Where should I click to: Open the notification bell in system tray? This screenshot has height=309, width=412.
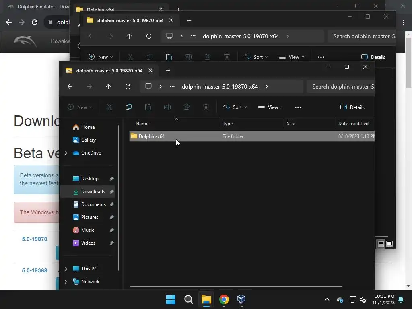[x=401, y=299]
